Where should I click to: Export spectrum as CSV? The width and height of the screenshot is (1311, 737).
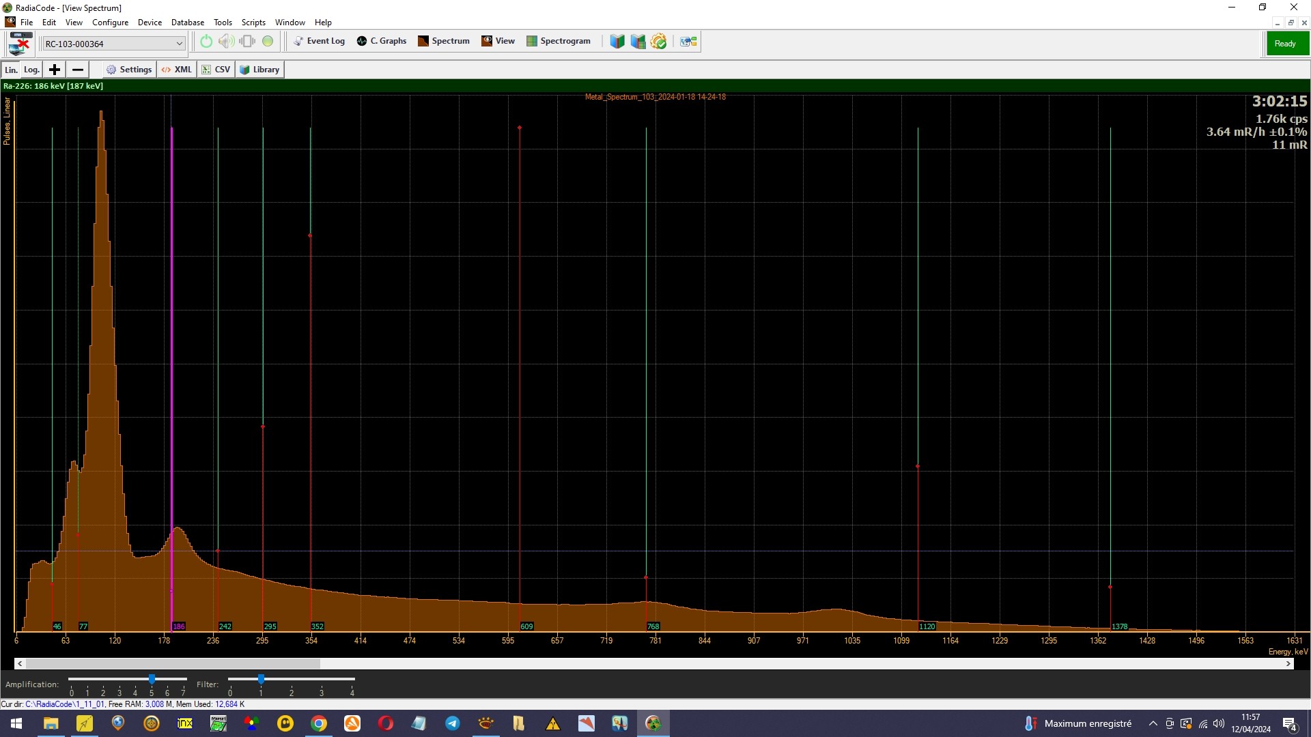[x=216, y=70]
